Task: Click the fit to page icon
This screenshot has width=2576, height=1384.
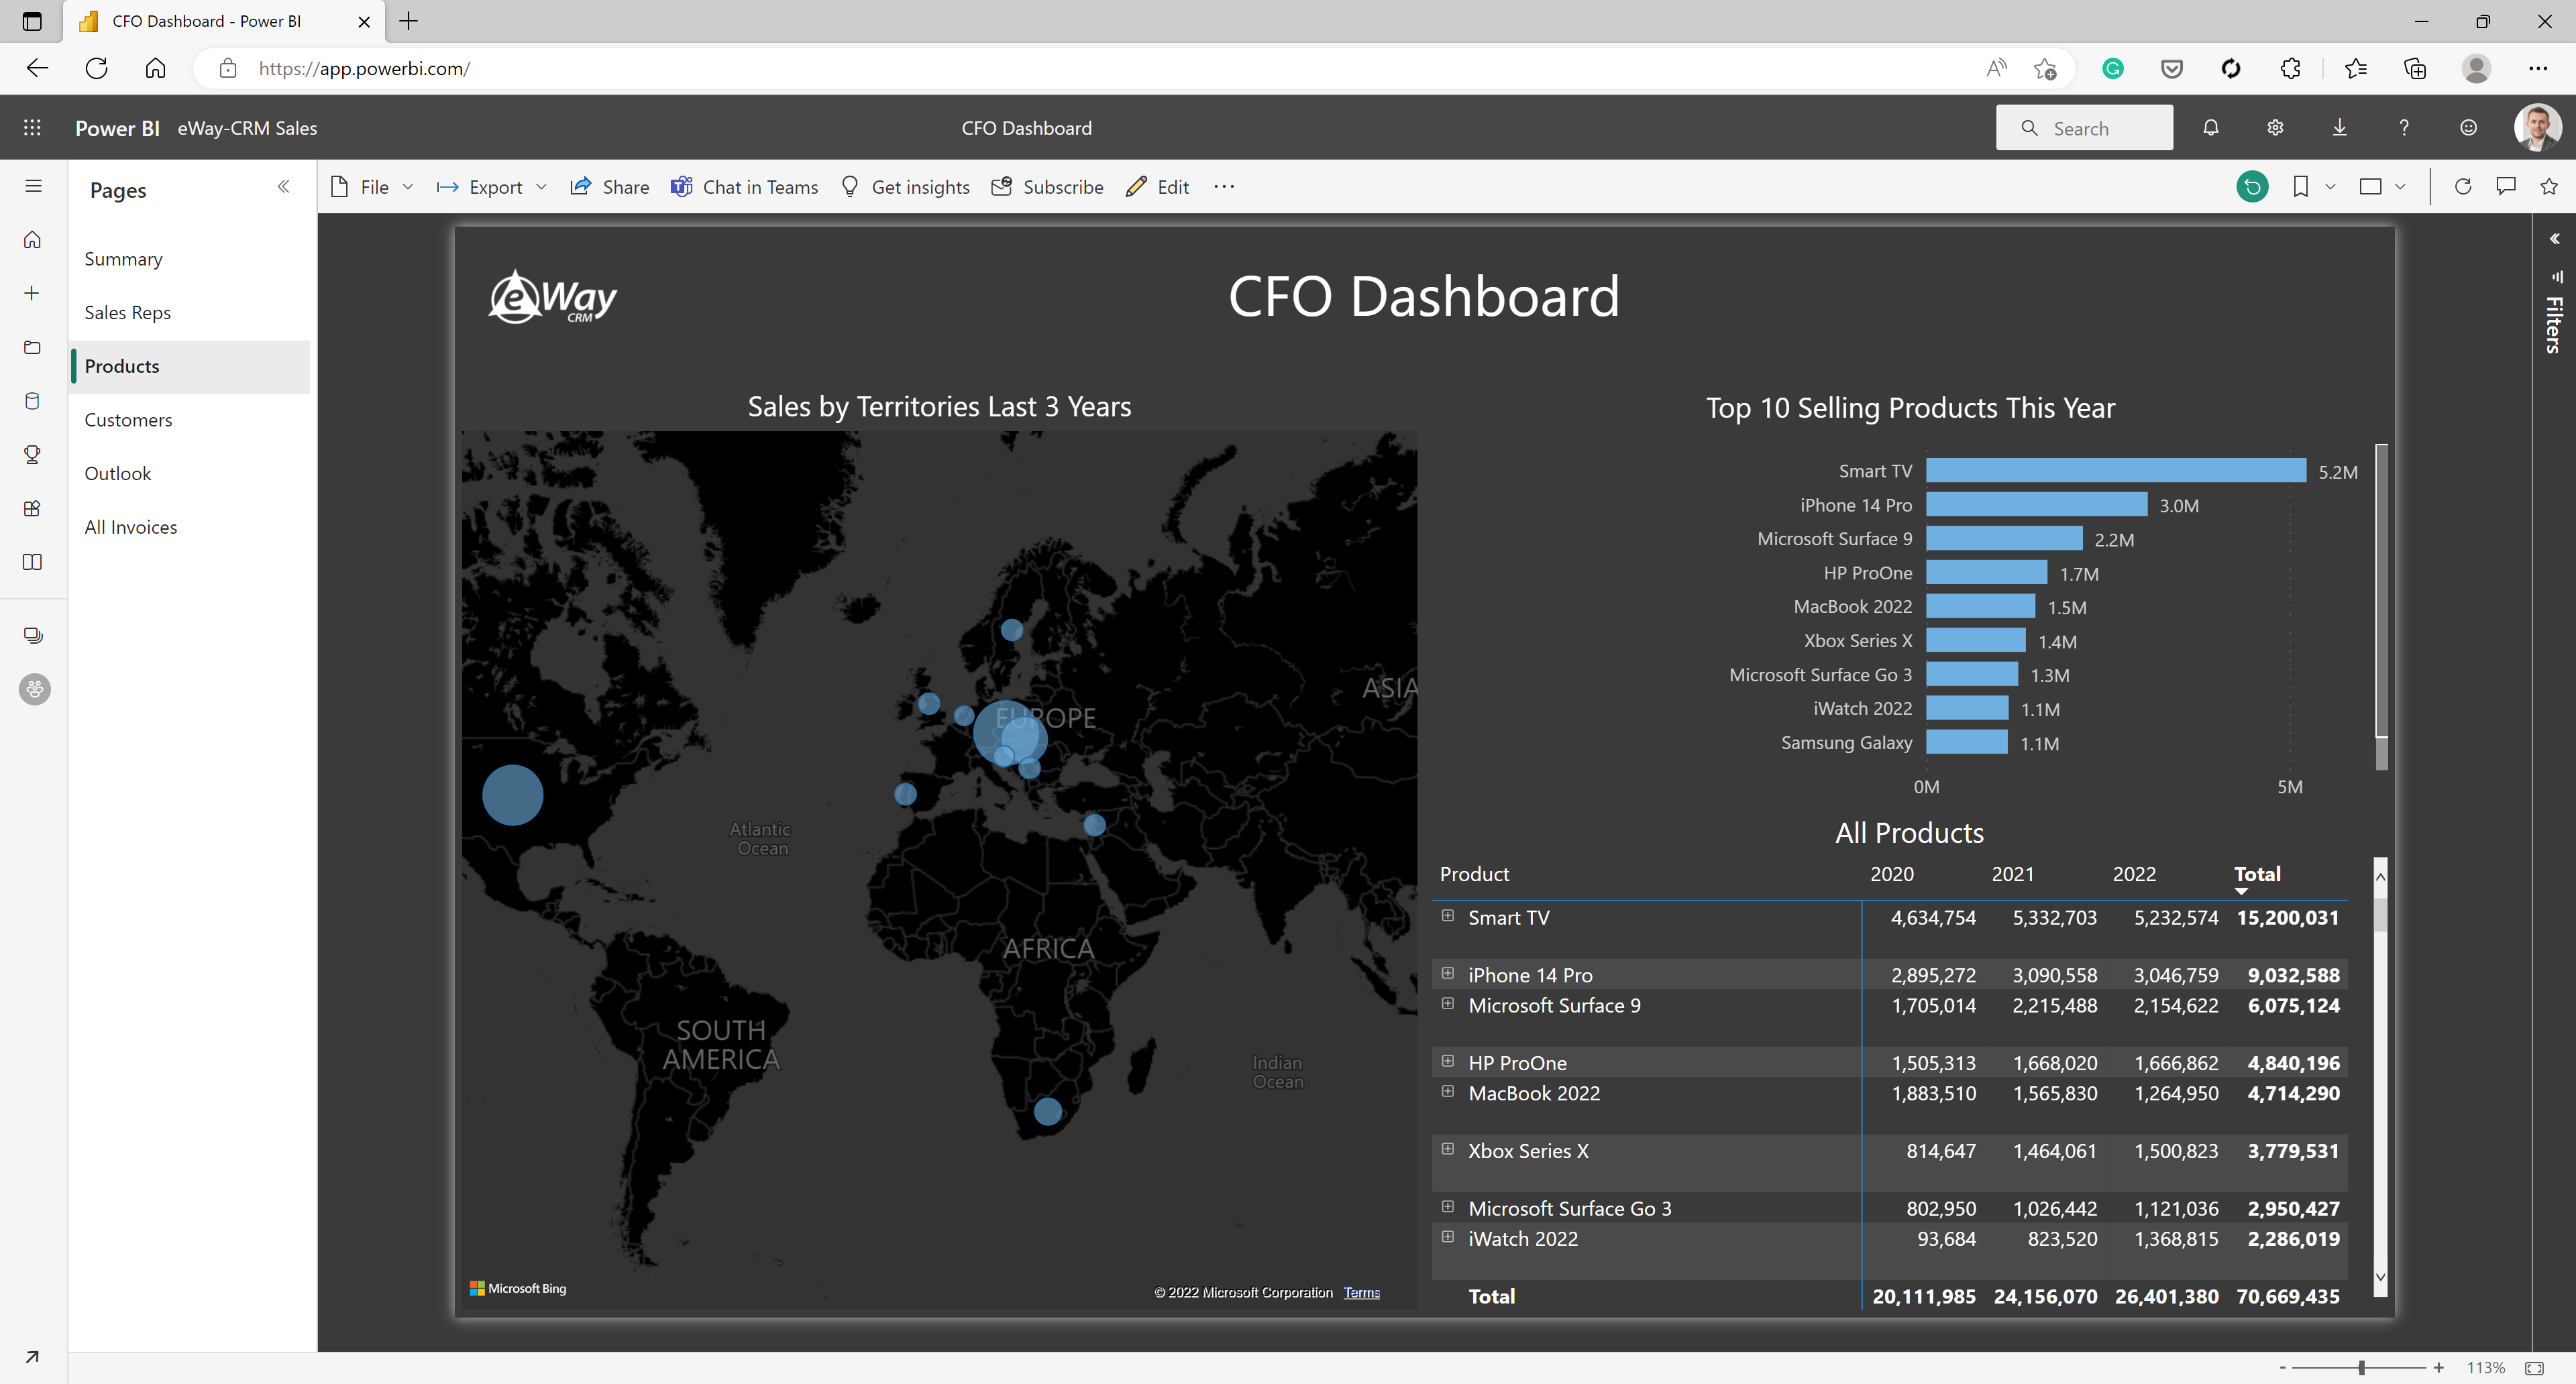Action: 2534,1368
